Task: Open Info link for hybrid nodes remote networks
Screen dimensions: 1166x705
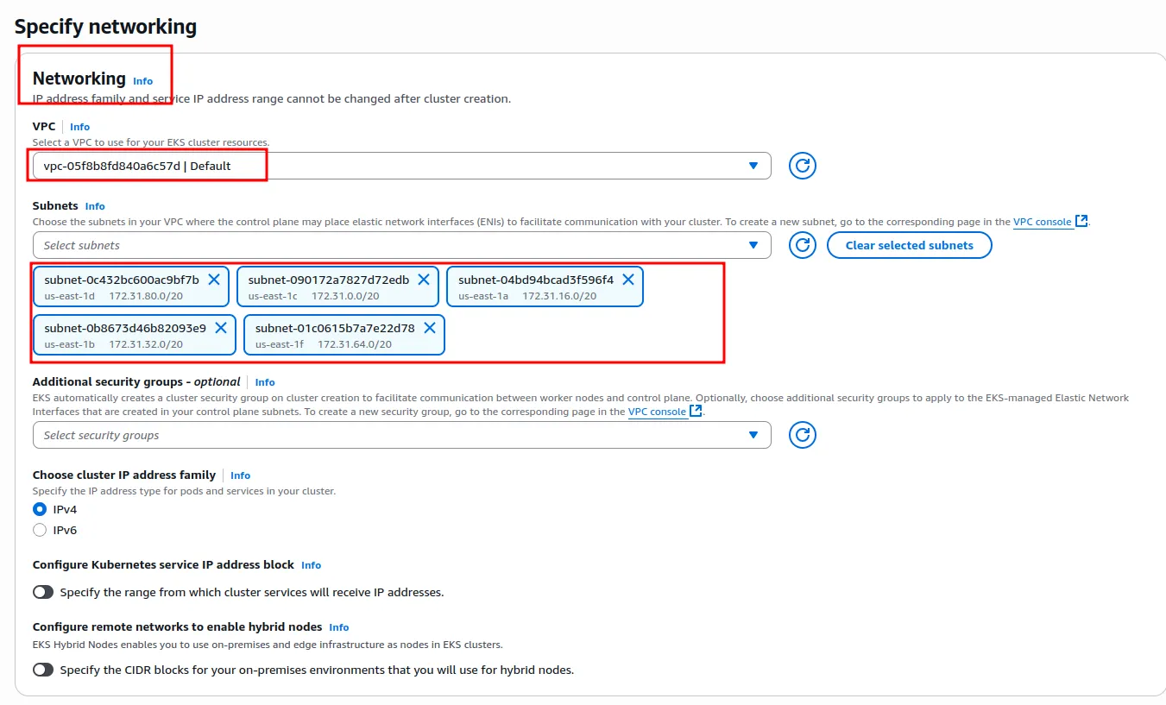Action: 339,627
